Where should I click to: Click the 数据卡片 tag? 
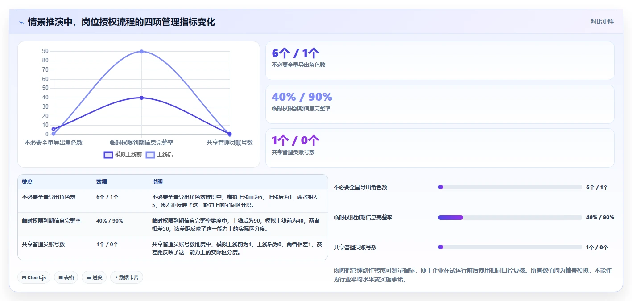[127, 277]
